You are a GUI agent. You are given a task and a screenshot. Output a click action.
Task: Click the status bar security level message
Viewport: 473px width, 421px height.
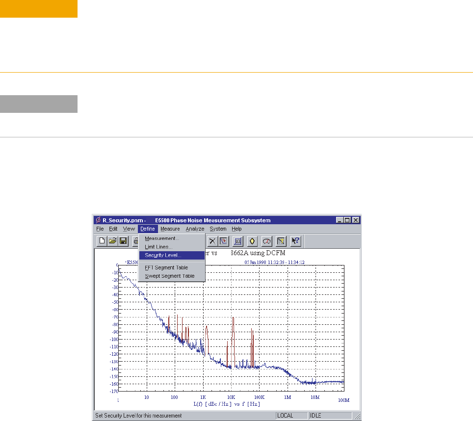138,416
